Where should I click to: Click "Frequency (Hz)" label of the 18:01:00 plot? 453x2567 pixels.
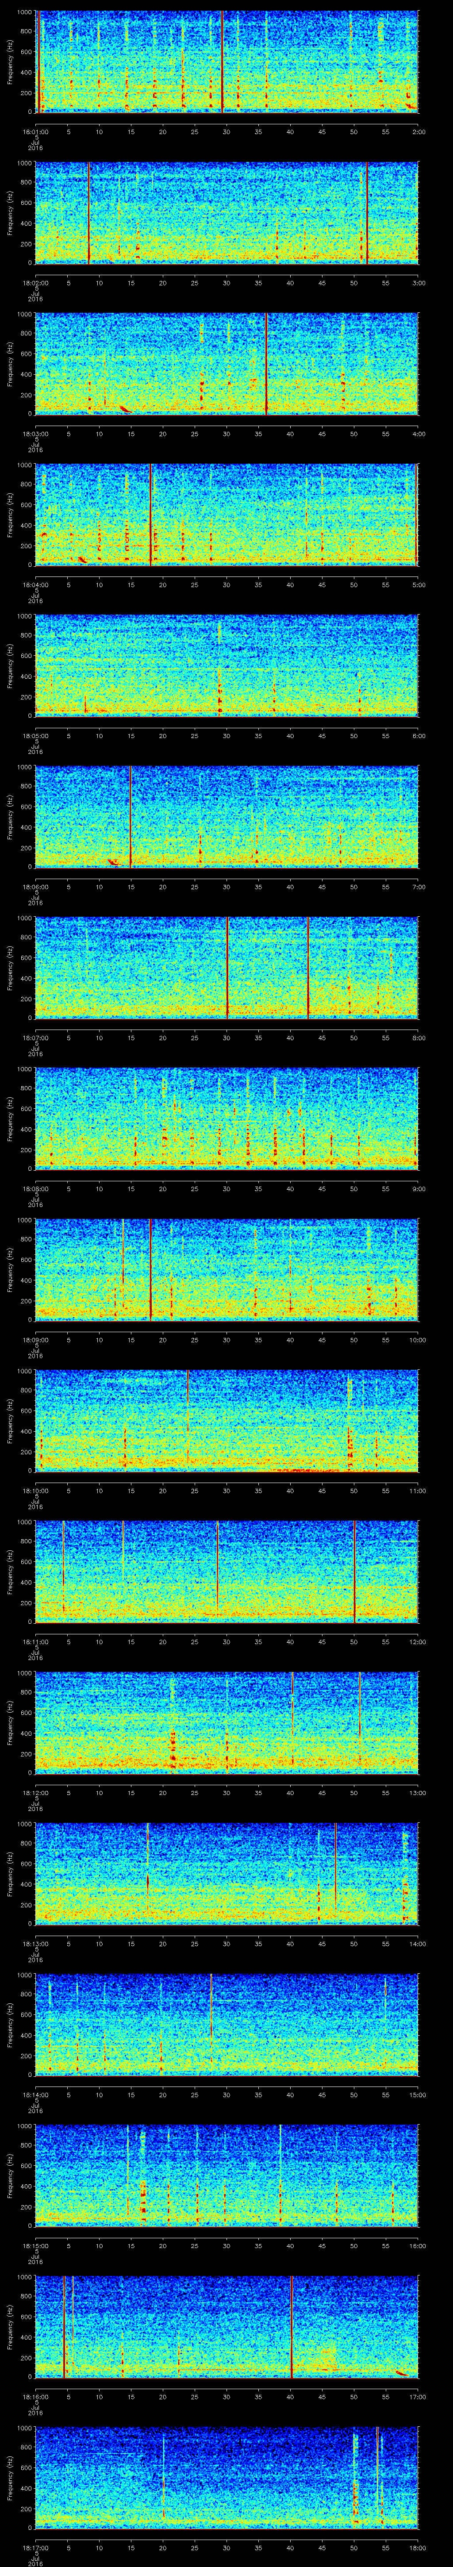[x=10, y=62]
